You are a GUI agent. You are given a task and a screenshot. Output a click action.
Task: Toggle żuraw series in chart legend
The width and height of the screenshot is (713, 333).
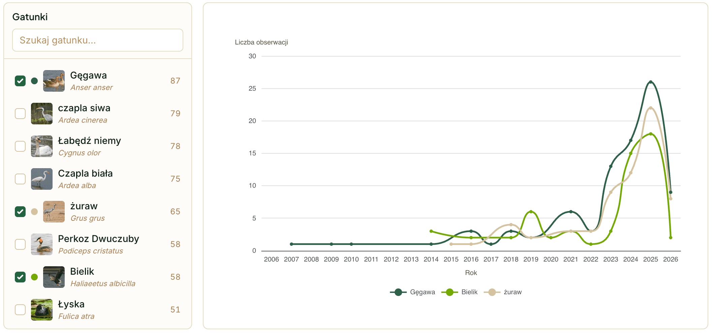pos(503,292)
